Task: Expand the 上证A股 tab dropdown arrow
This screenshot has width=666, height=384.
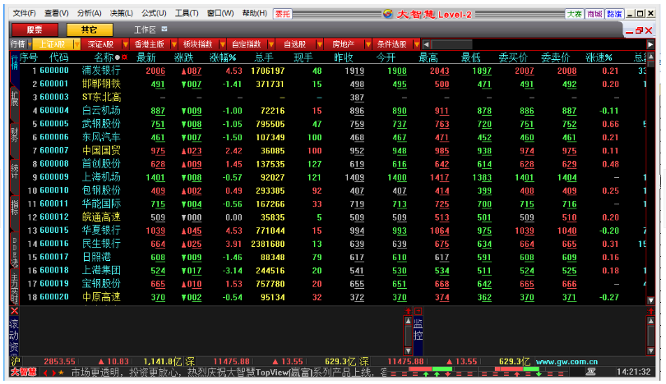Action: tap(77, 44)
